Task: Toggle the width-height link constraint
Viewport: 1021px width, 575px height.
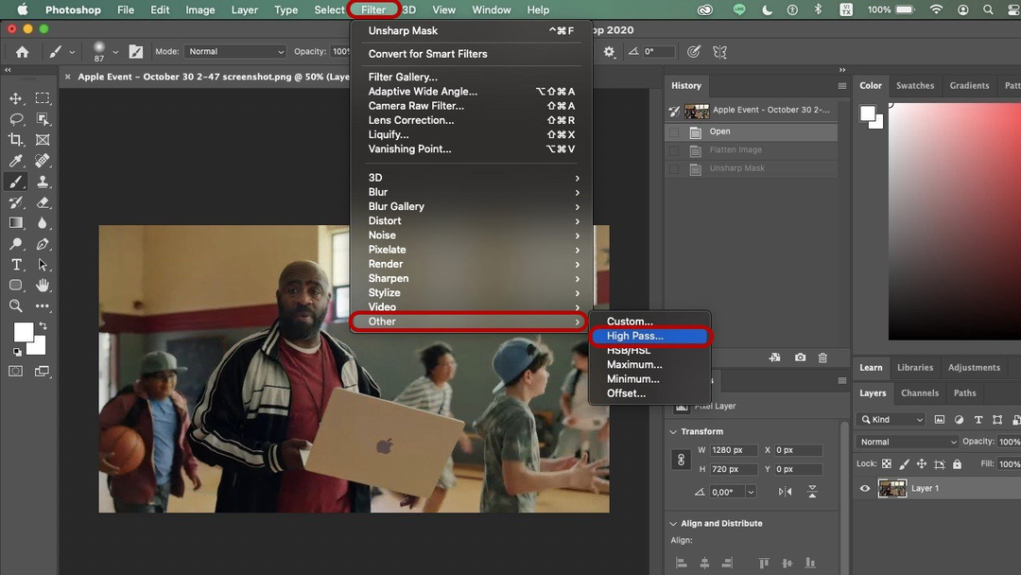Action: tap(681, 460)
